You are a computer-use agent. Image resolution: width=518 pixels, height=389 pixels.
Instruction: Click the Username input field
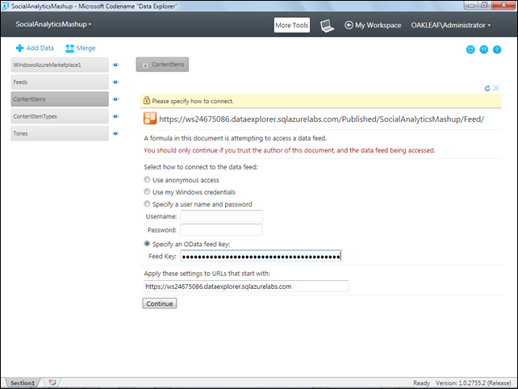point(221,216)
